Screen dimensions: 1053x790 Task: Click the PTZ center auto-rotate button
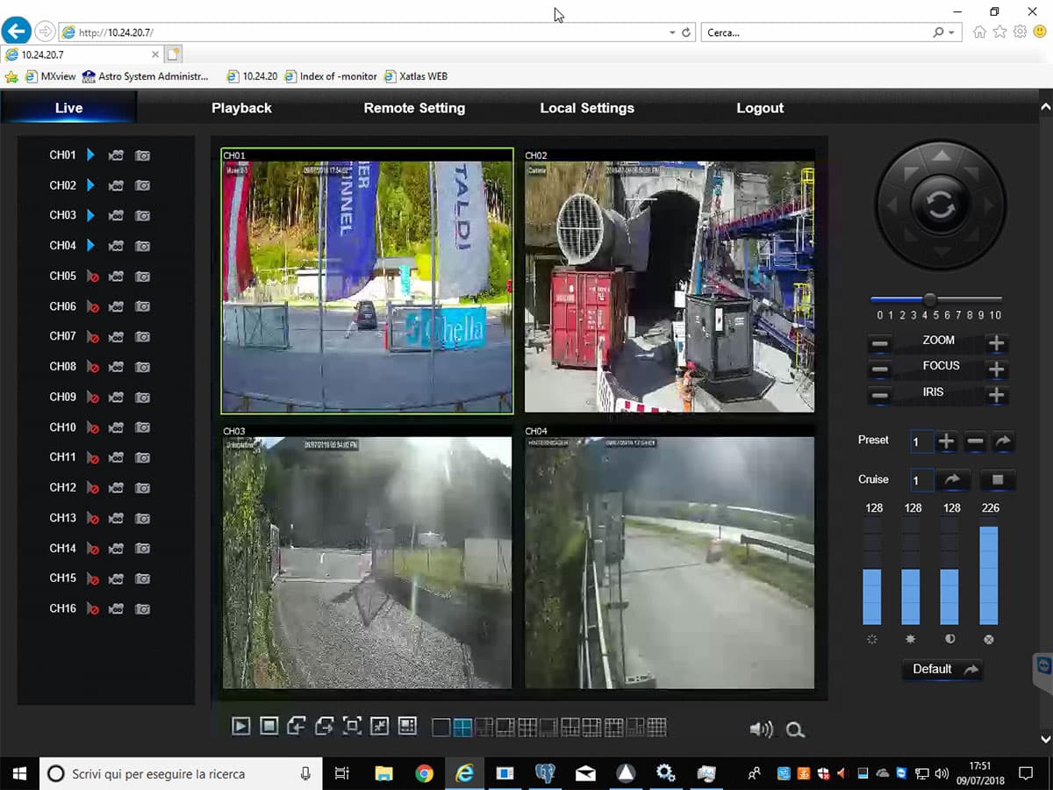pos(940,205)
